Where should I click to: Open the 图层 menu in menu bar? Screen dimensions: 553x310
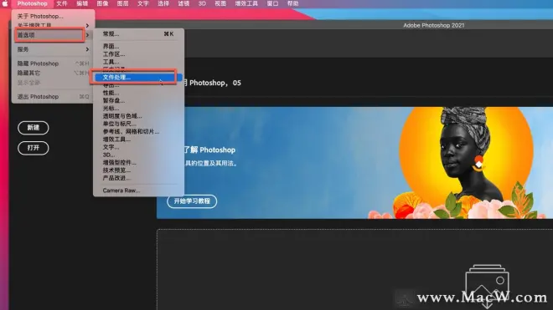(122, 3)
